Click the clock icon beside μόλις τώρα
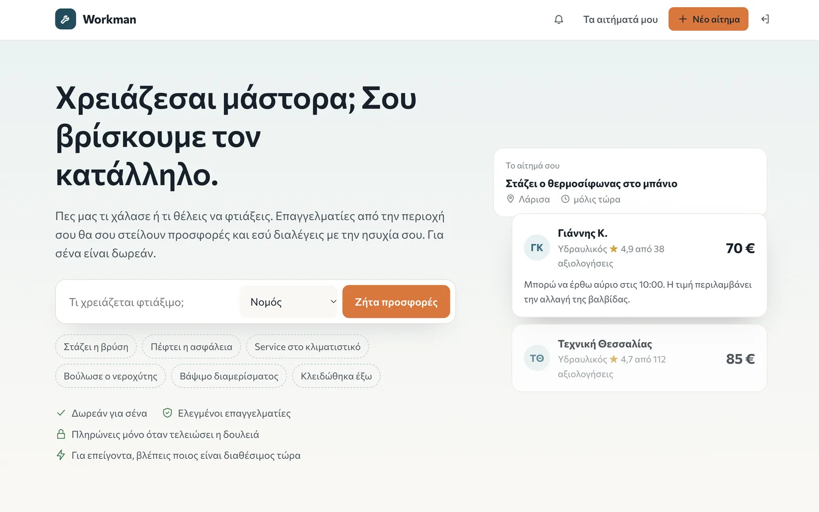This screenshot has width=819, height=512. pos(565,199)
